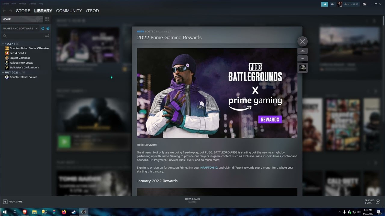Click the Steam taskbar icon
Image resolution: width=385 pixels, height=216 pixels.
73,212
